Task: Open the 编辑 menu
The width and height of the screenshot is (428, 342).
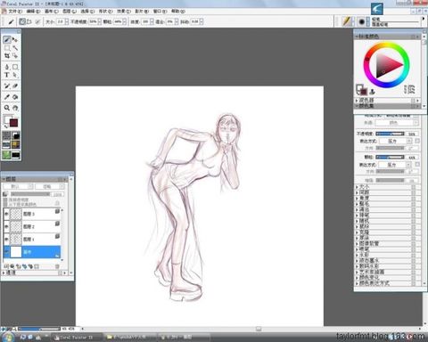Action: [x=33, y=12]
